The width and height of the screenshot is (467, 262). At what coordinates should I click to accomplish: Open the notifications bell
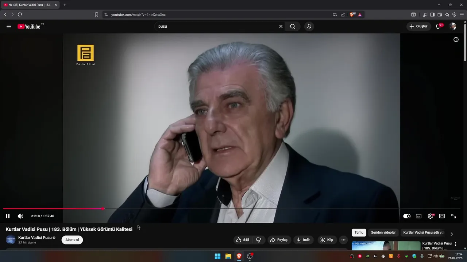[x=438, y=27]
